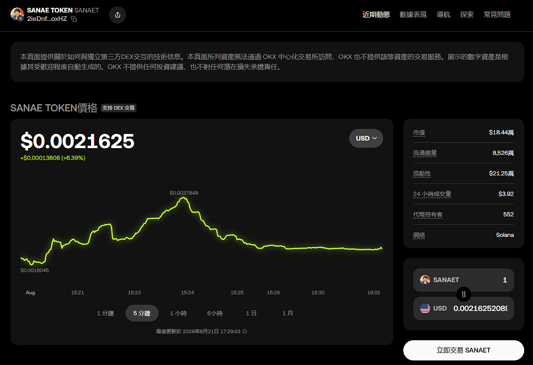The width and height of the screenshot is (533, 365).
Task: Click the 流動性 label
Action: tap(422, 173)
